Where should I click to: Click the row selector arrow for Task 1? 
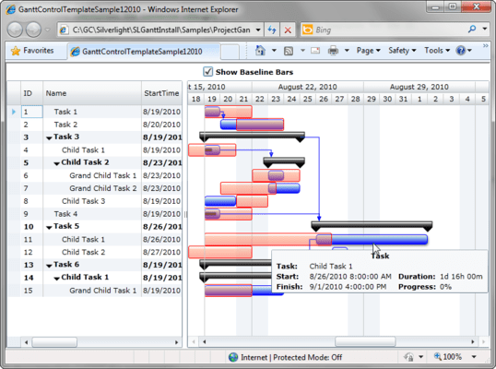(14, 112)
